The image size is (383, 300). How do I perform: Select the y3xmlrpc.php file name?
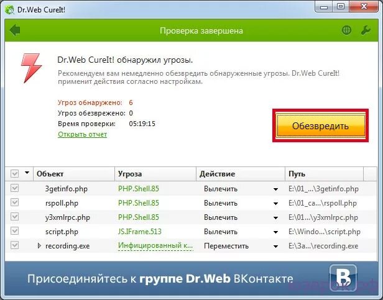click(x=68, y=217)
